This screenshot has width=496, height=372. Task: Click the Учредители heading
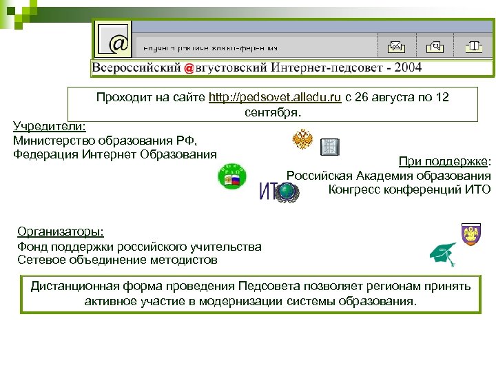tap(50, 126)
